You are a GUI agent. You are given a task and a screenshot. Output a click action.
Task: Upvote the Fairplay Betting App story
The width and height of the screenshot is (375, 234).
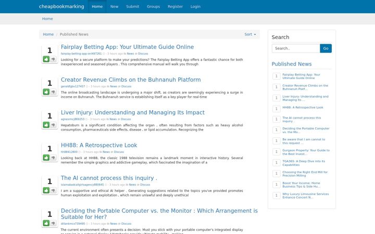pos(46,59)
